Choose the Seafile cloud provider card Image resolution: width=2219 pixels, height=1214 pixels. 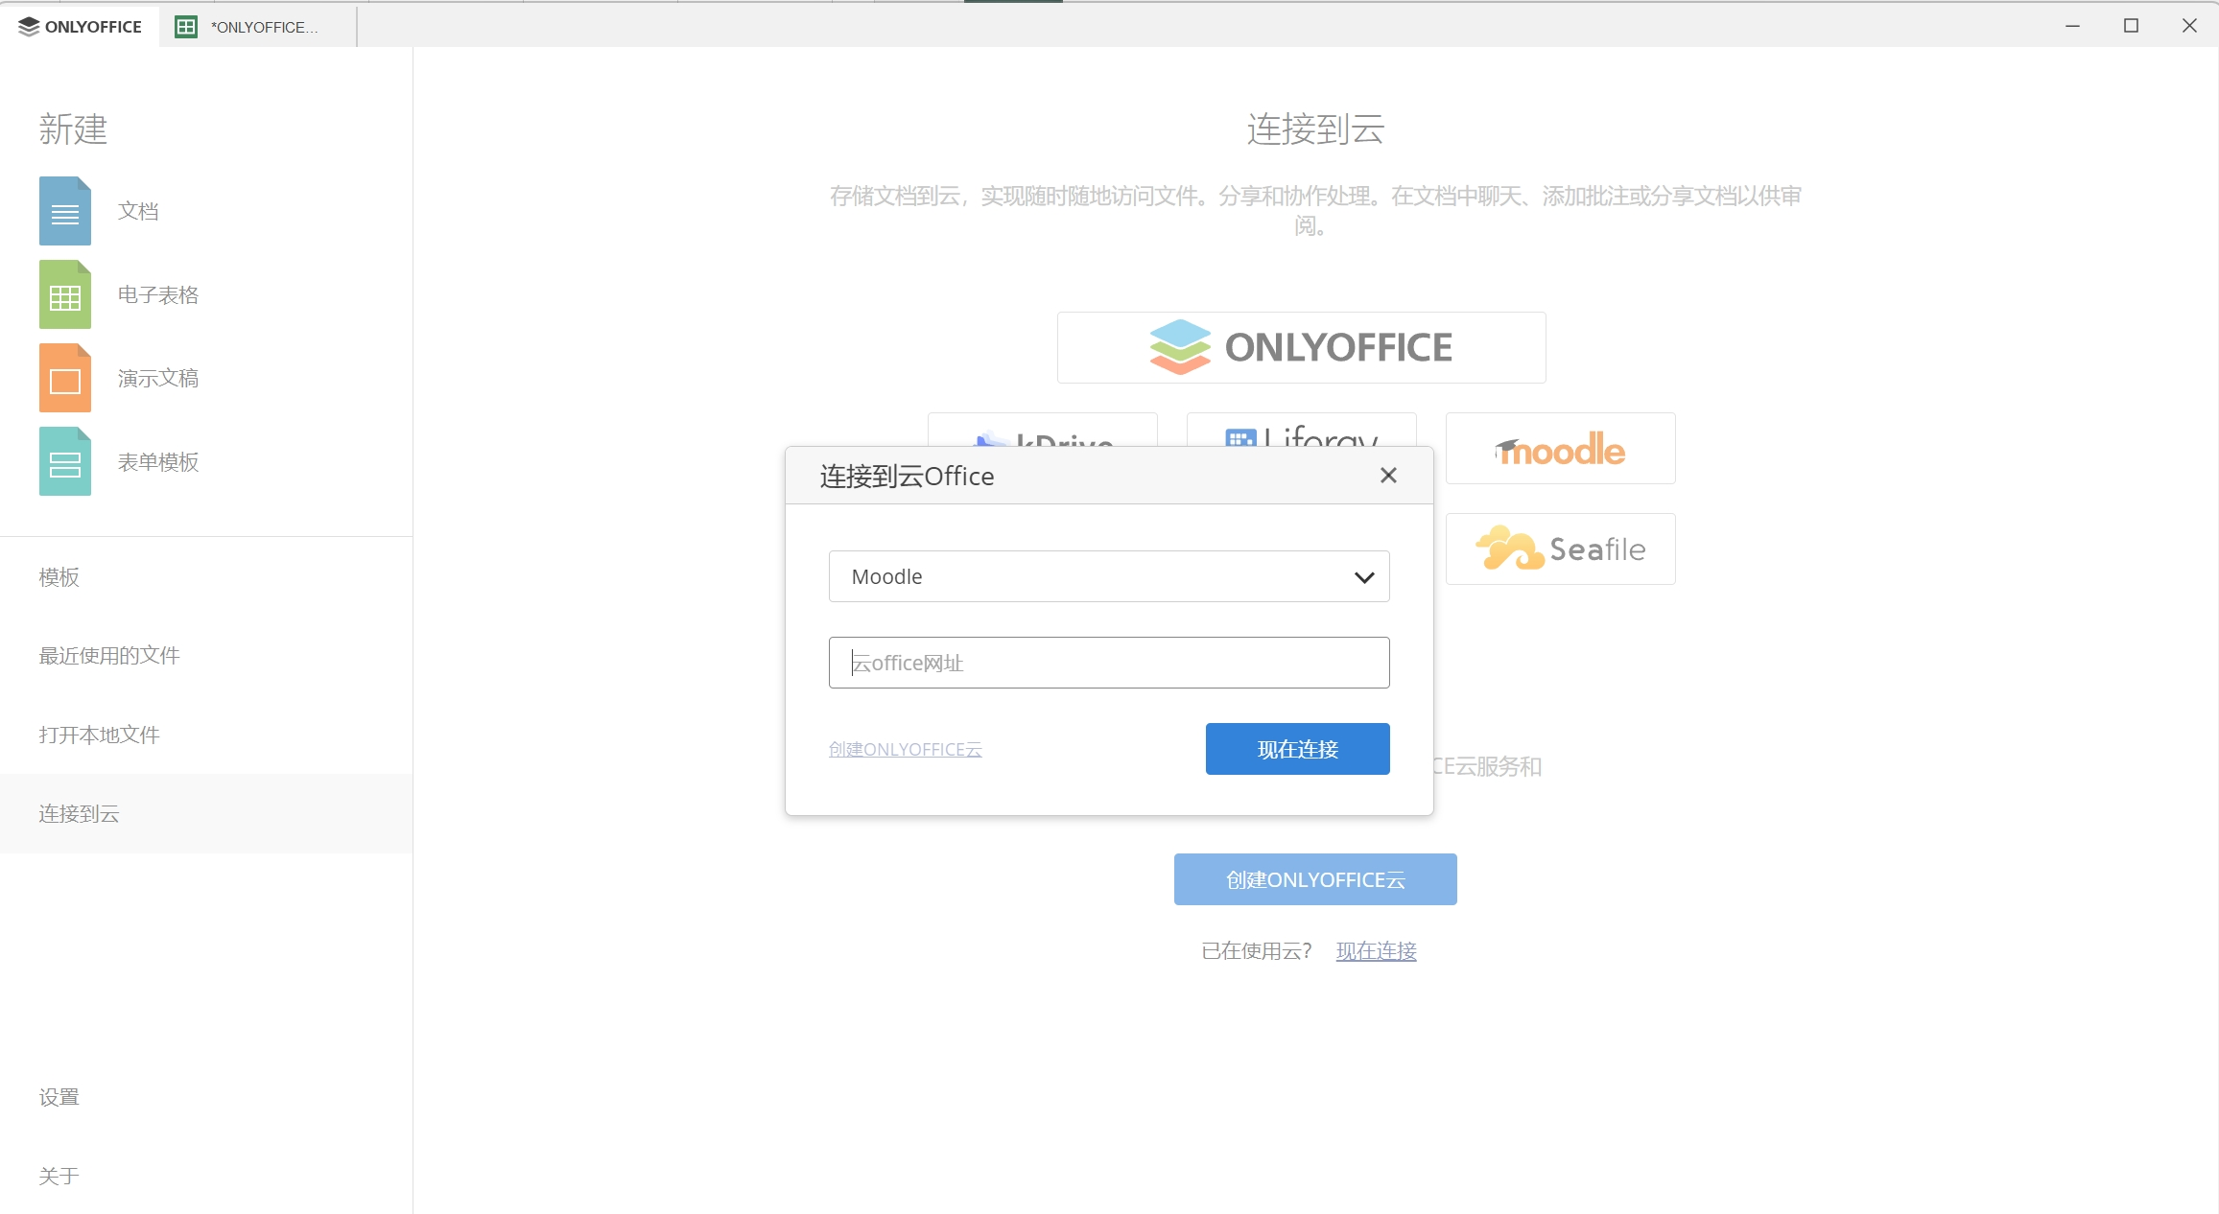point(1561,549)
